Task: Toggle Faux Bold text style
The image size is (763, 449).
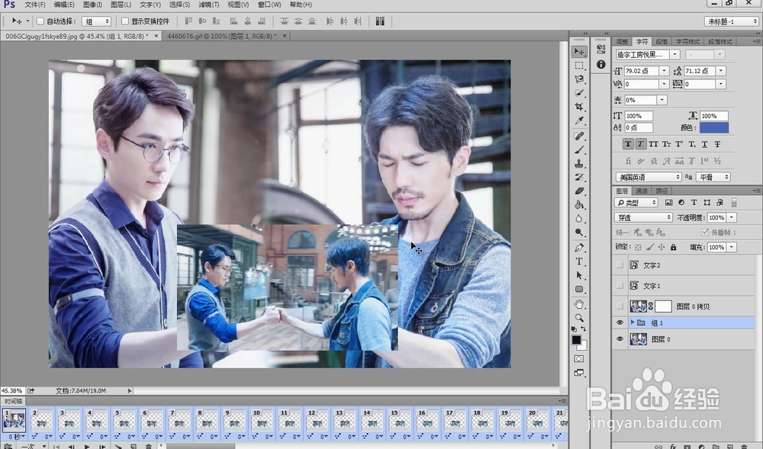Action: pos(628,144)
